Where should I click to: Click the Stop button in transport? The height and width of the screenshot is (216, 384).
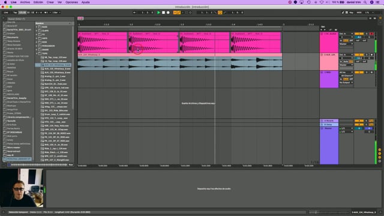(x=163, y=13)
